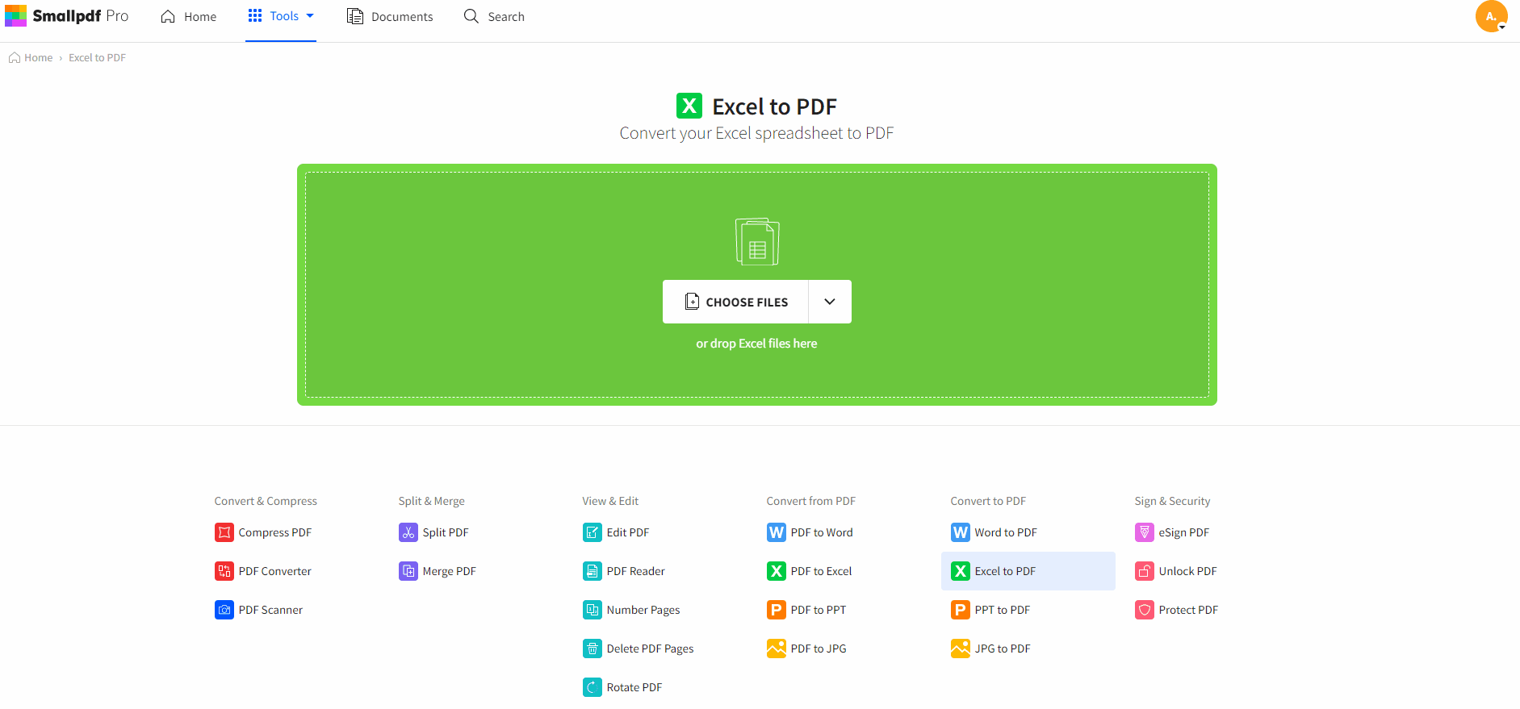The height and width of the screenshot is (709, 1520).
Task: Click the Protect PDF shield icon
Action: [1144, 610]
